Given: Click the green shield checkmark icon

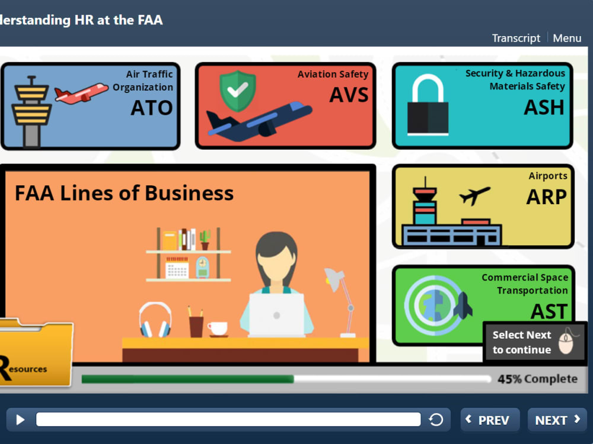Looking at the screenshot, I should point(238,91).
